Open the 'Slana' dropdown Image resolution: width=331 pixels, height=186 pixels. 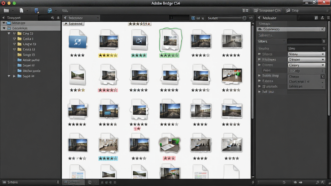306,54
